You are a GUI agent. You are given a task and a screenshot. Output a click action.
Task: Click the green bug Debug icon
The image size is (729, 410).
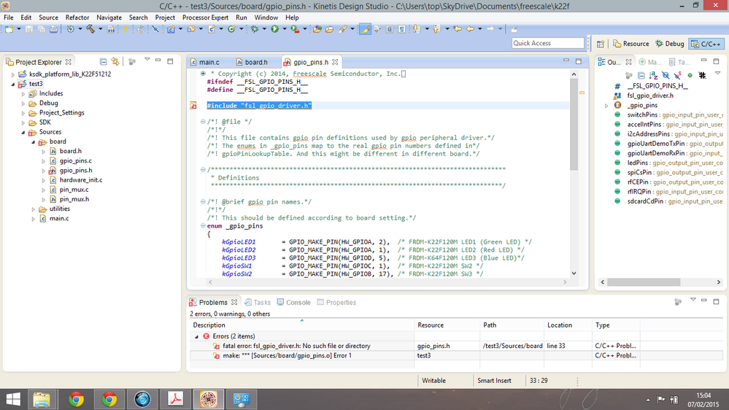click(x=255, y=29)
